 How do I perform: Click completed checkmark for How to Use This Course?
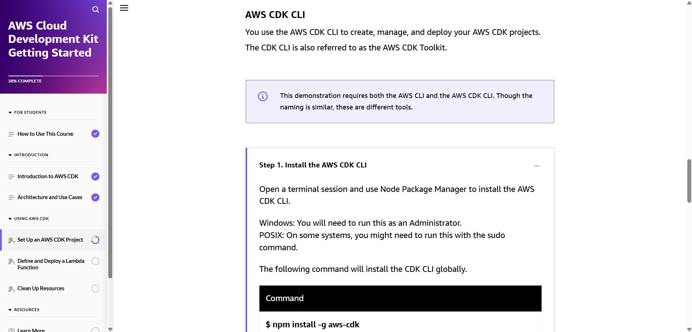click(x=95, y=134)
